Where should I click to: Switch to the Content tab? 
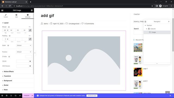click(x=6, y=16)
